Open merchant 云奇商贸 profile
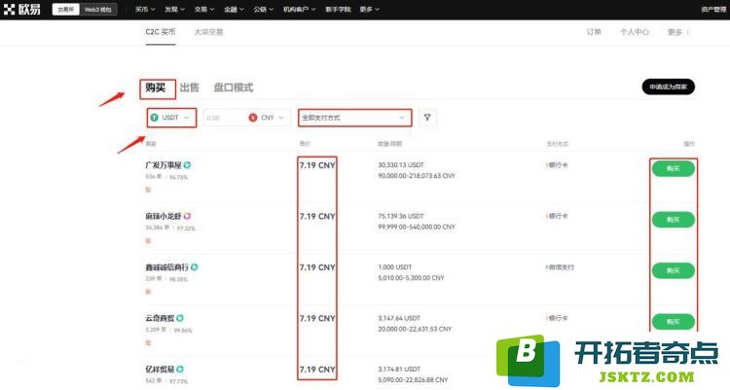Image resolution: width=730 pixels, height=390 pixels. [x=160, y=318]
